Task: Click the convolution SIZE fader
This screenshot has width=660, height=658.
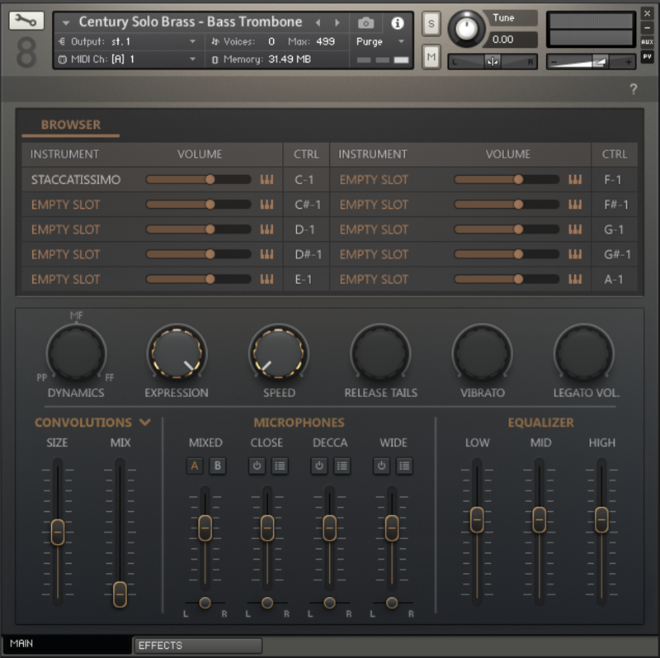Action: coord(58,532)
